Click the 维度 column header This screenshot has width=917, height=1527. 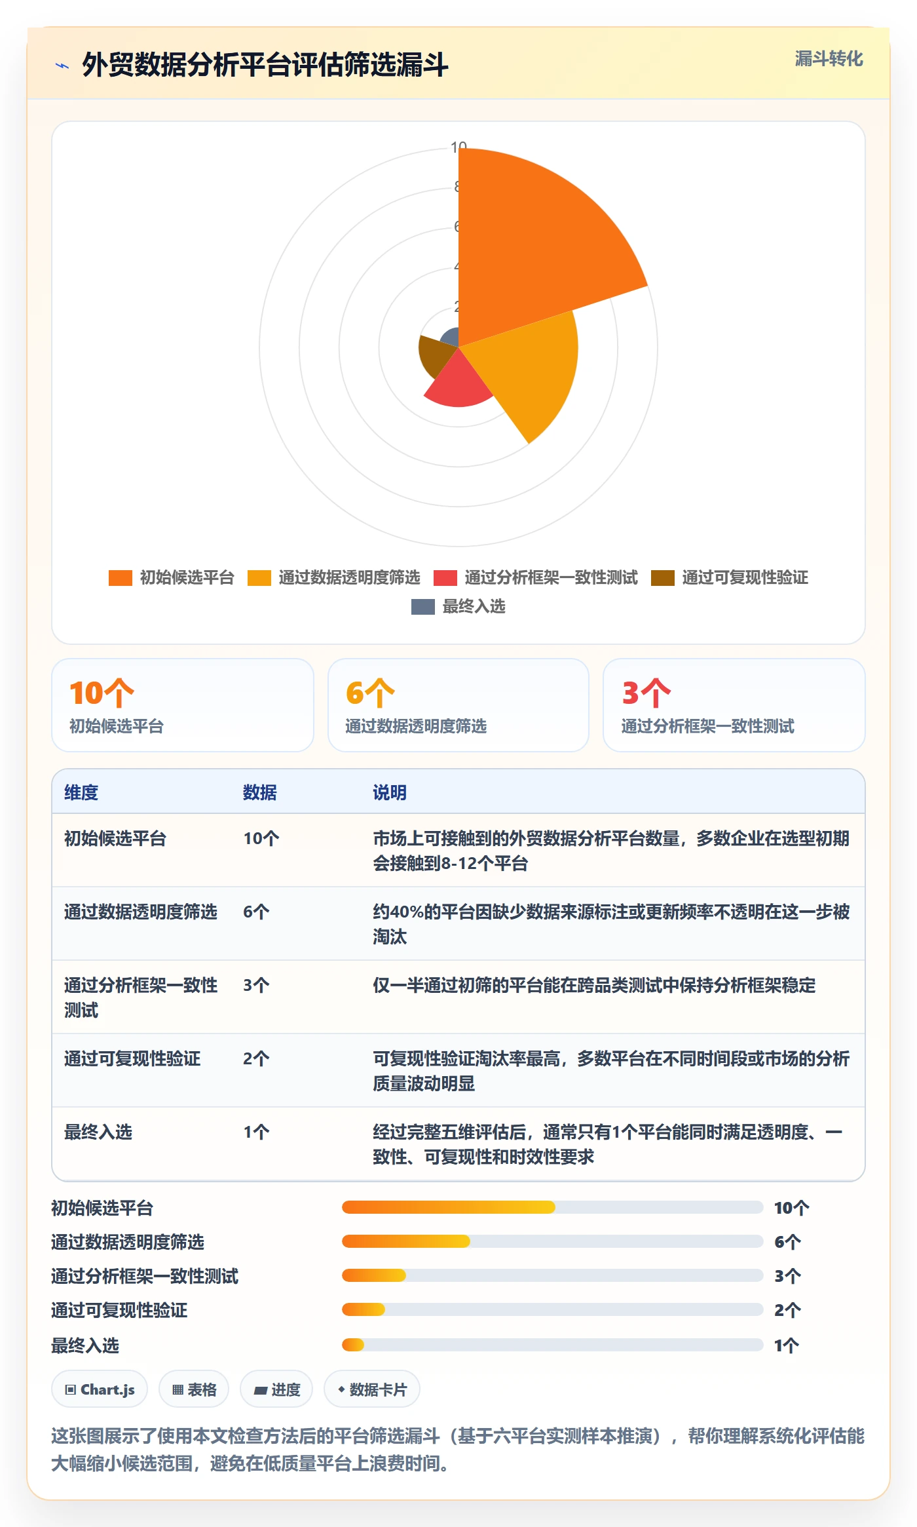point(81,792)
